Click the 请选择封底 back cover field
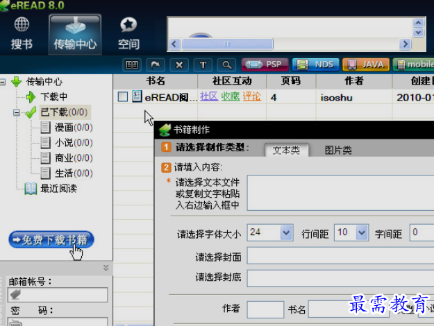 (x=340, y=278)
